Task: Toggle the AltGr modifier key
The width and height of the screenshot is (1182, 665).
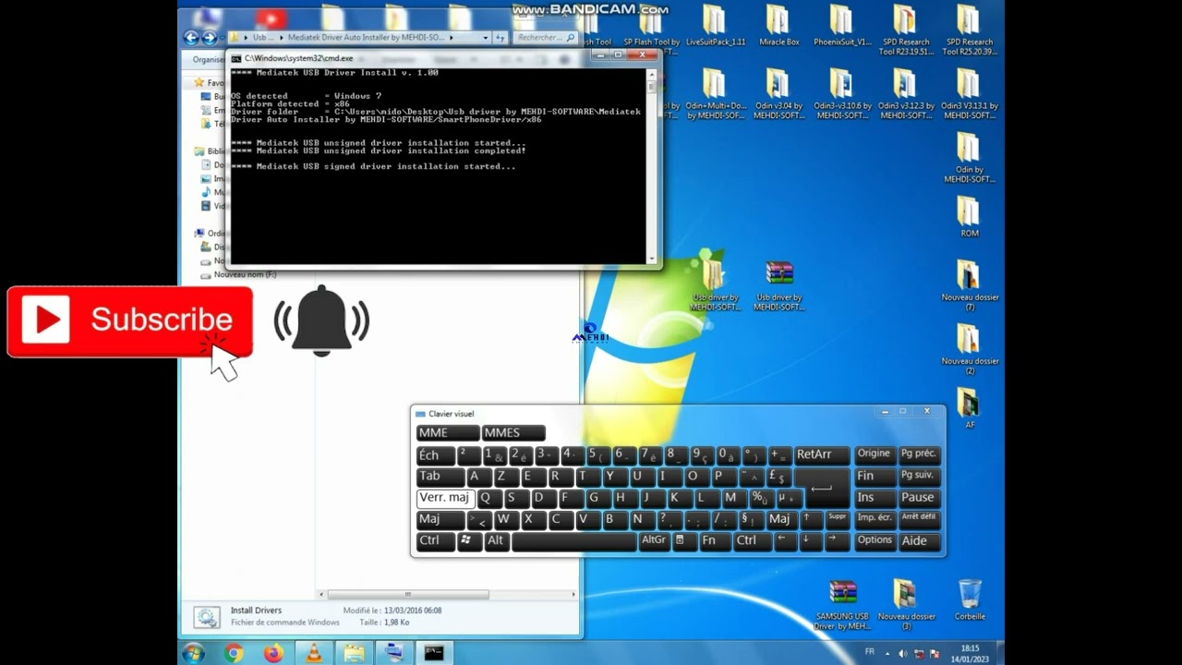Action: point(654,541)
